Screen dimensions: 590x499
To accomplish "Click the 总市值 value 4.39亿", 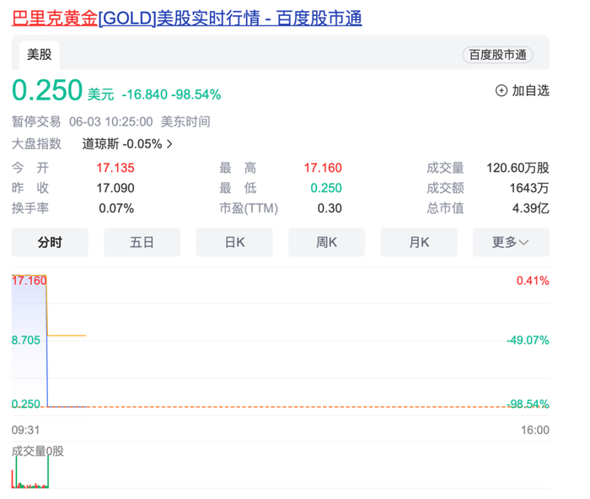I will pos(532,208).
